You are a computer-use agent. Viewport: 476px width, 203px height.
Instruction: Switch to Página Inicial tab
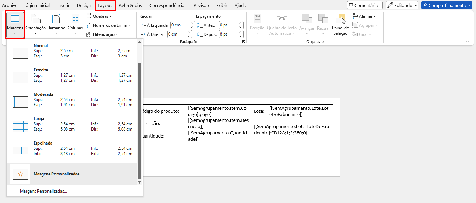click(36, 6)
